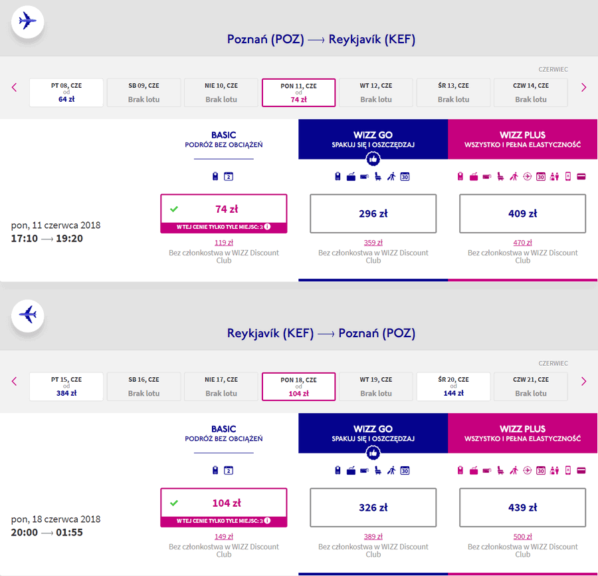The height and width of the screenshot is (576, 598).
Task: Click BASIC 2-day calendar icon on return flight
Action: coord(229,470)
